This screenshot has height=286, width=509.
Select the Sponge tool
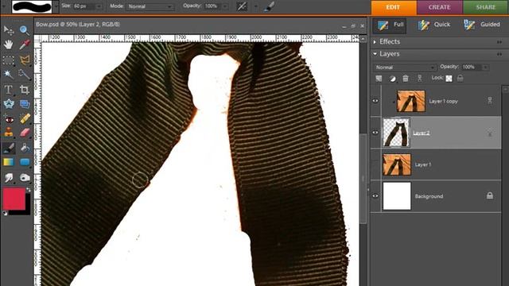25,177
